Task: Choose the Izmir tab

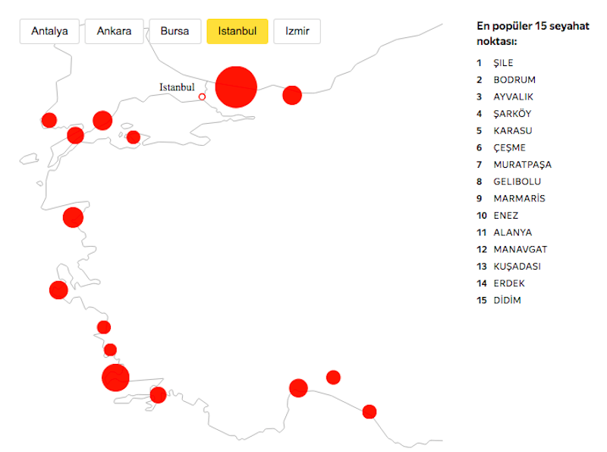Action: [x=297, y=31]
